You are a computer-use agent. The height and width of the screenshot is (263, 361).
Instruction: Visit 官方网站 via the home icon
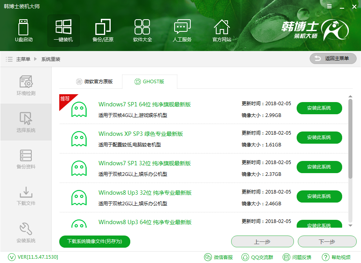222,31
